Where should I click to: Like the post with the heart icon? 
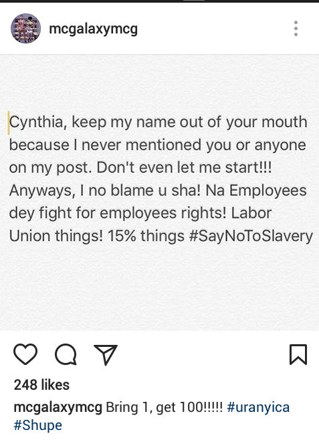coord(25,354)
